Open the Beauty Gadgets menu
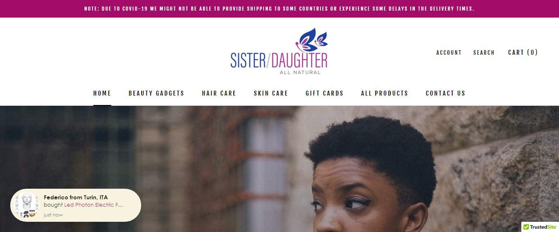559x232 pixels. (x=156, y=93)
